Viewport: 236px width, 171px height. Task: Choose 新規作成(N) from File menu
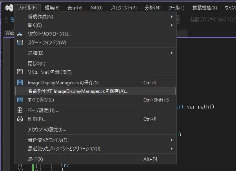click(95, 17)
